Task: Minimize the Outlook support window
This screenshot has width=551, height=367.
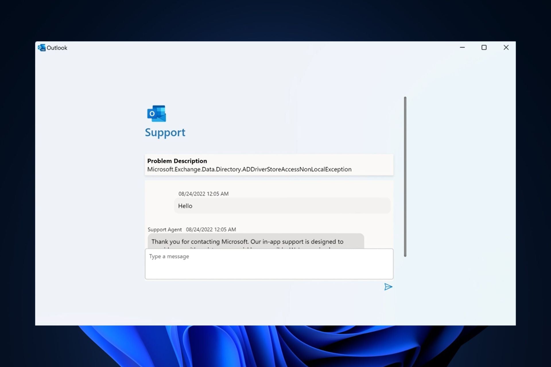Action: pos(462,48)
